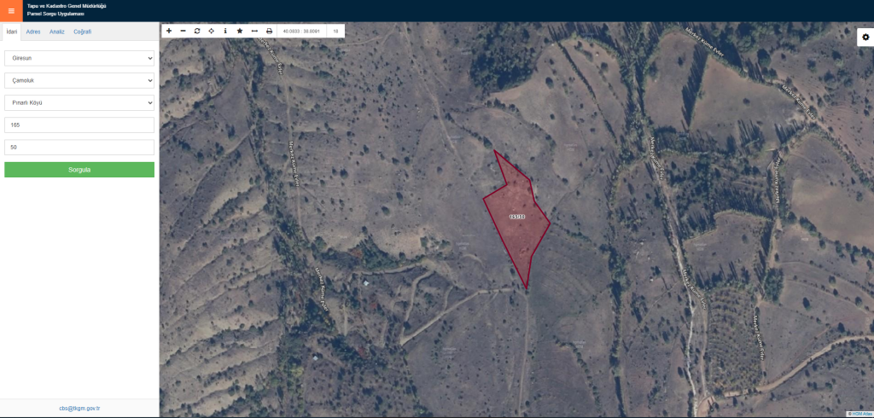
Task: Expand the Giresun province dropdown
Action: pos(79,58)
